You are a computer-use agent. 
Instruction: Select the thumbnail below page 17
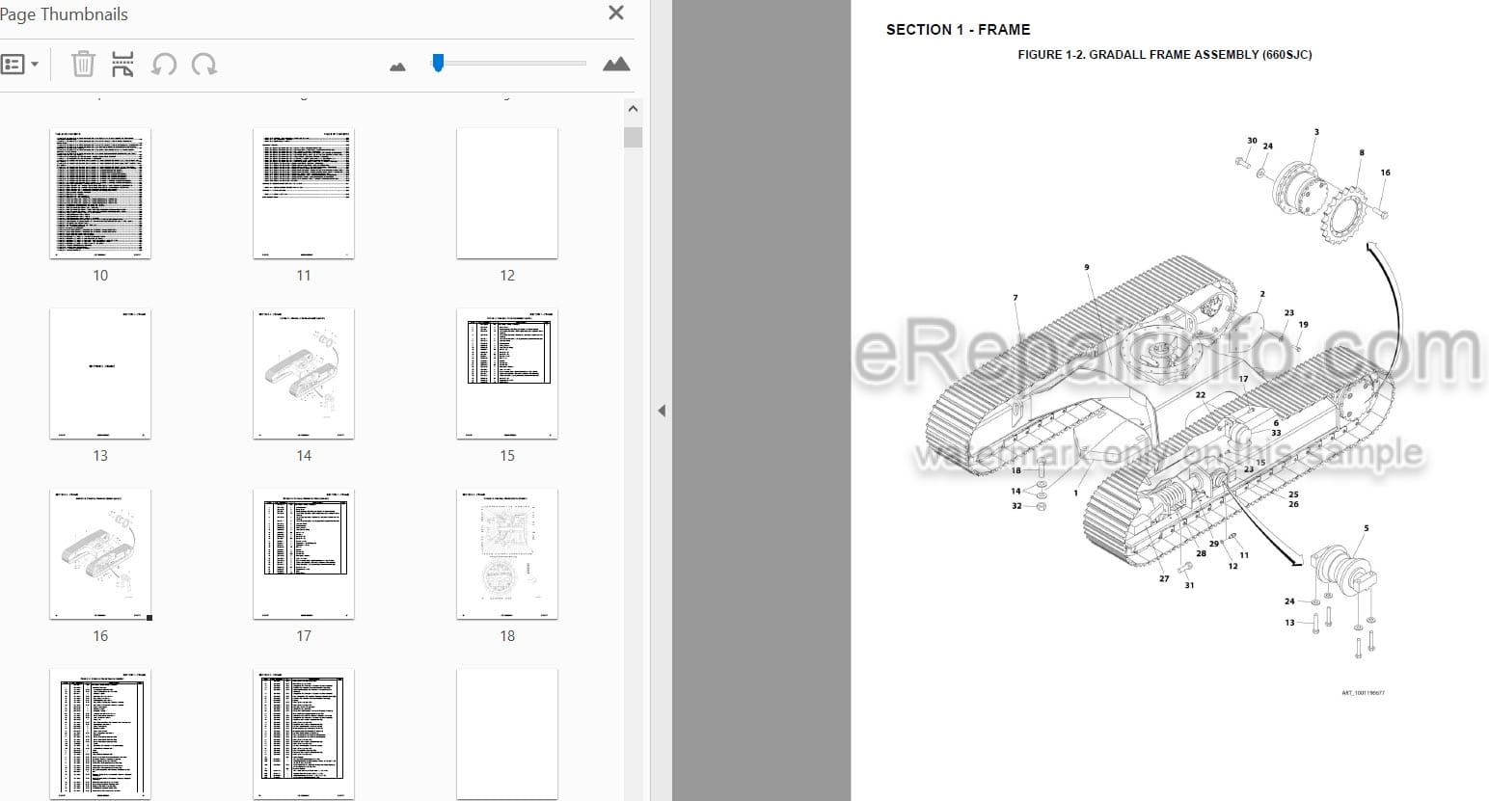coord(304,734)
